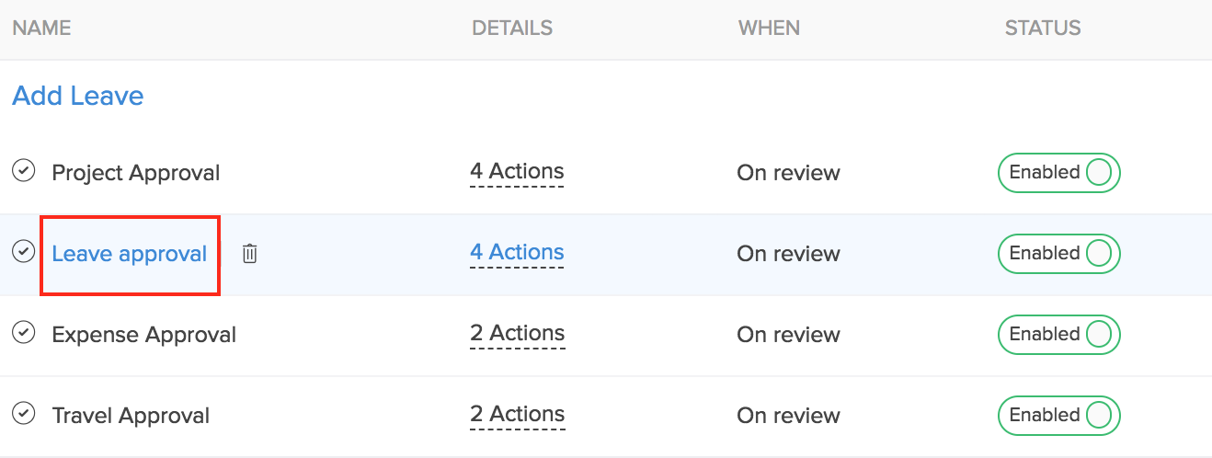Switch off Travel Approval Enabled toggle

(x=1058, y=416)
